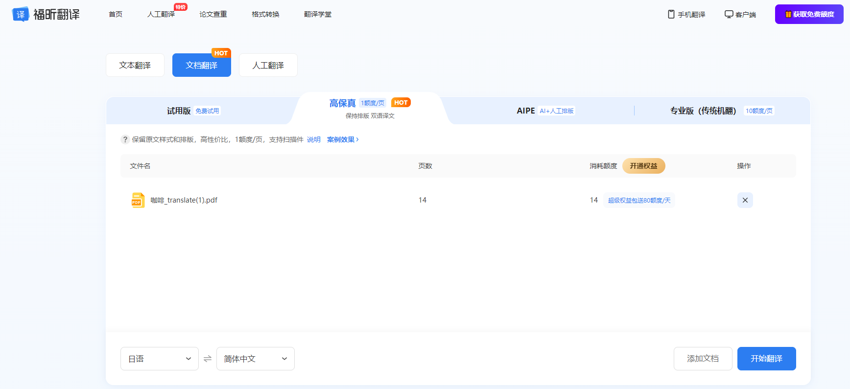Click the 页数 column header
This screenshot has width=850, height=389.
coord(425,166)
